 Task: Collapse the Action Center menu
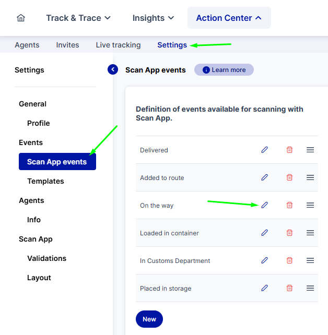pos(229,18)
